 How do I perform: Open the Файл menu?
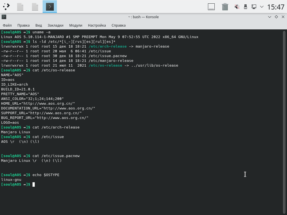point(7,25)
